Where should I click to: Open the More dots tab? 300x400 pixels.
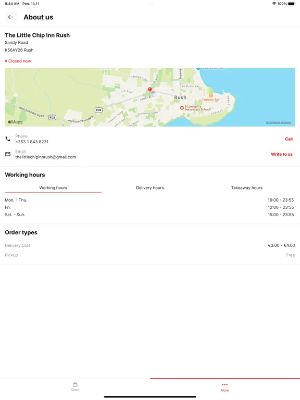tap(224, 387)
